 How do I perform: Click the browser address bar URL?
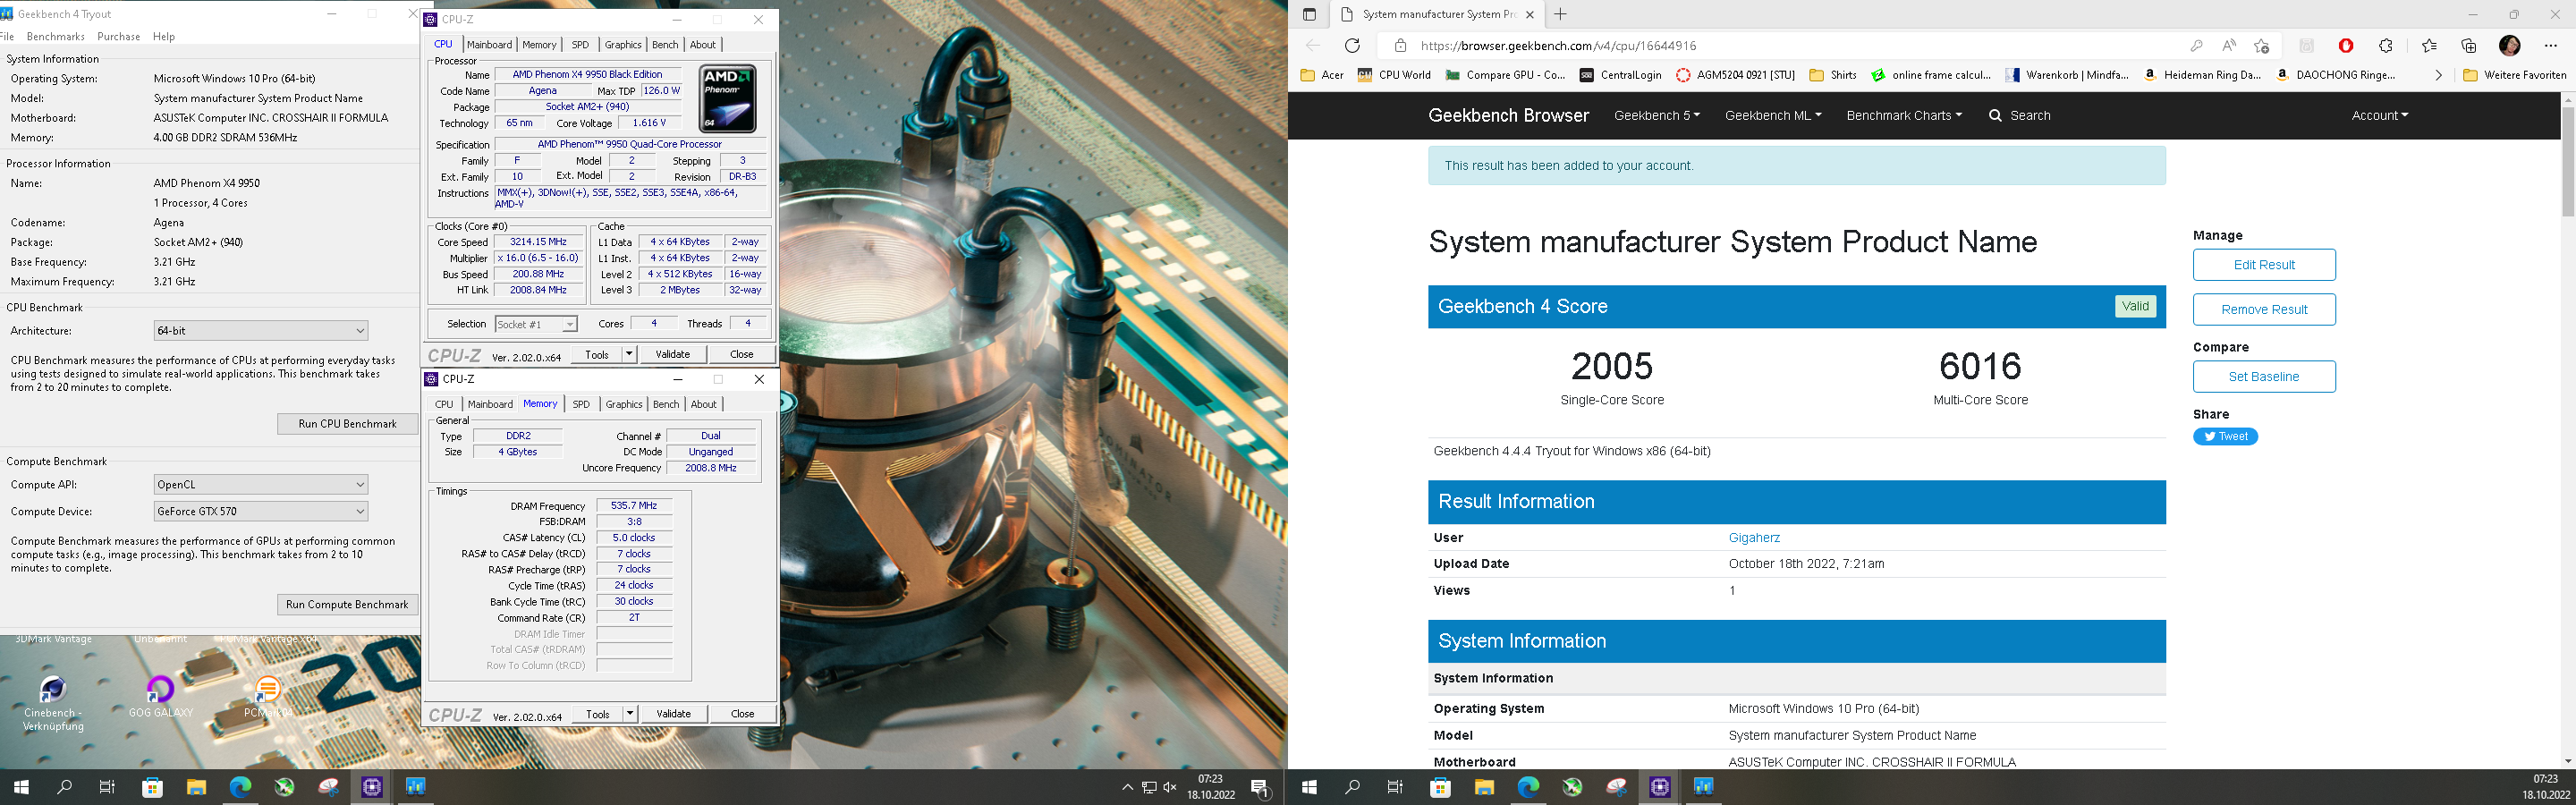coord(1558,46)
